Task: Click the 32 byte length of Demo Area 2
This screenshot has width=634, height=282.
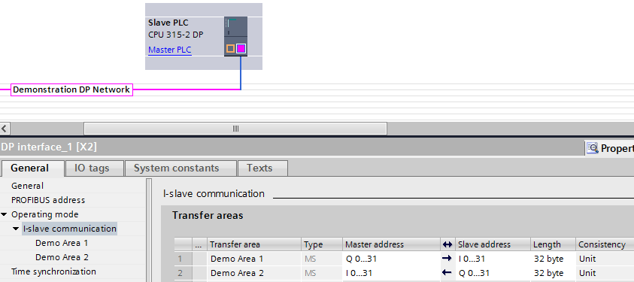Action: pos(553,273)
